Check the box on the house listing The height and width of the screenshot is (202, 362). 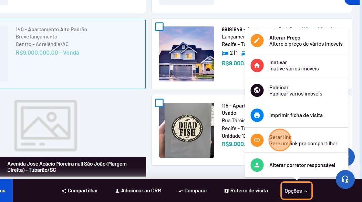(159, 26)
